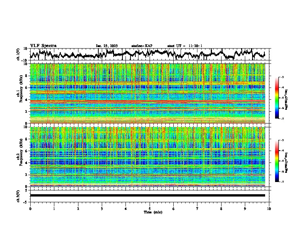Click the ch.1 colorbar log(PSD) unit label
This screenshot has width=303, height=234.
[x=287, y=99]
